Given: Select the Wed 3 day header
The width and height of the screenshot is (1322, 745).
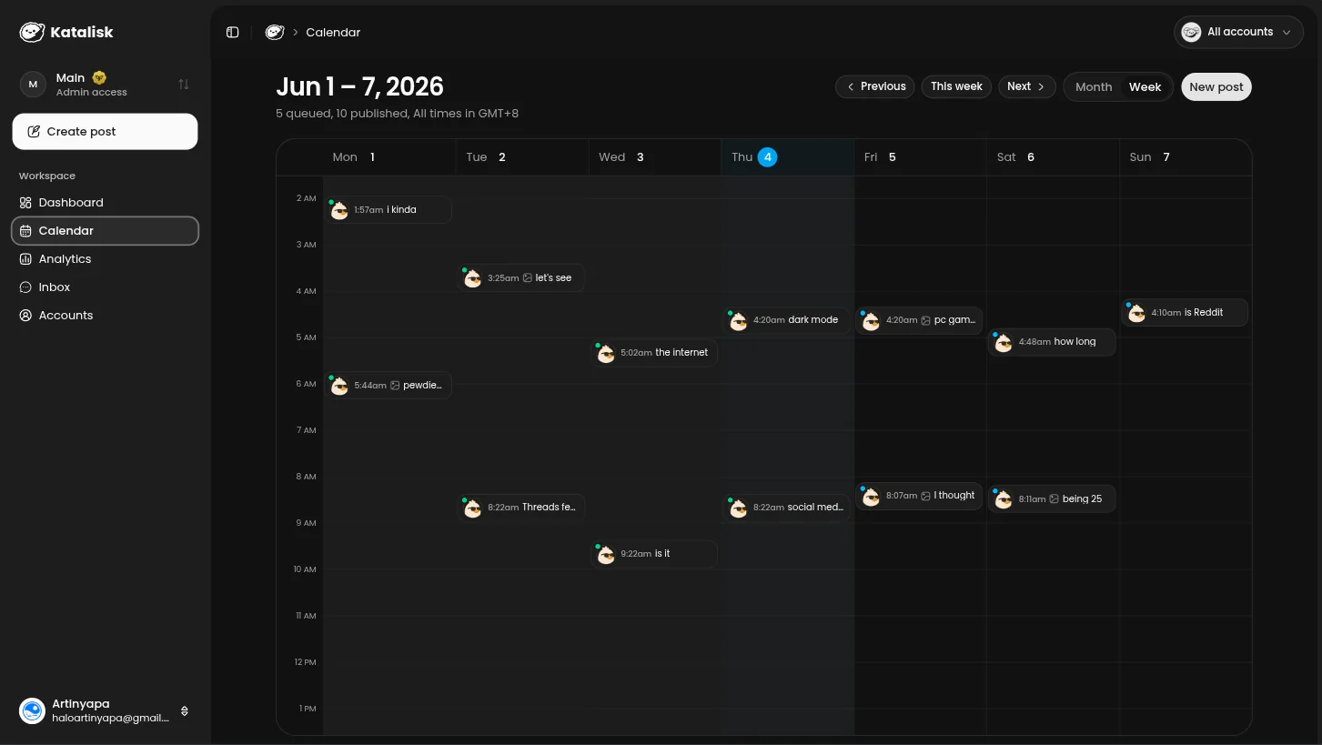Looking at the screenshot, I should click(x=655, y=157).
